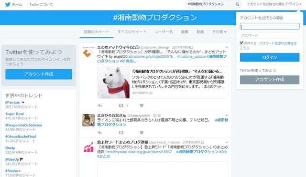
Task: Open options chevron on まさひろお父さん tweet
Action: (x=227, y=115)
